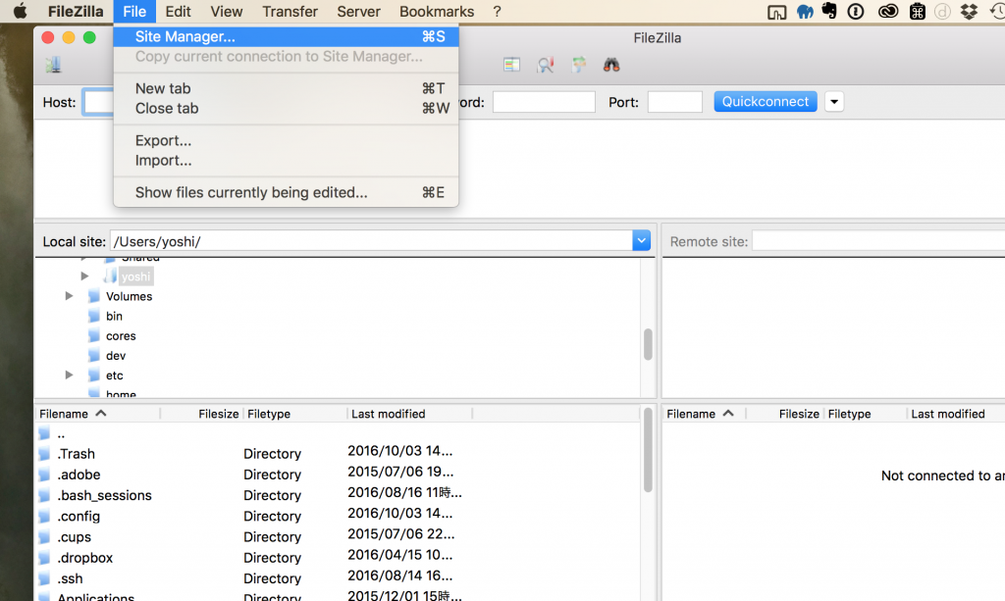Expand the Volumes folder tree node

click(x=70, y=296)
